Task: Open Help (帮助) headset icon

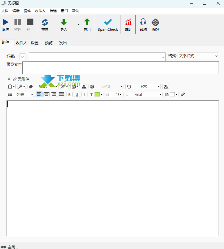Action: [143, 22]
